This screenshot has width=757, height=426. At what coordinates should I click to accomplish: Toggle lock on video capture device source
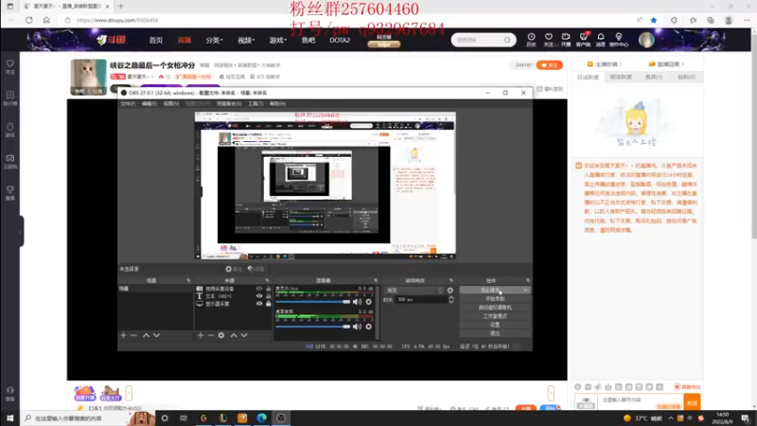(x=269, y=289)
